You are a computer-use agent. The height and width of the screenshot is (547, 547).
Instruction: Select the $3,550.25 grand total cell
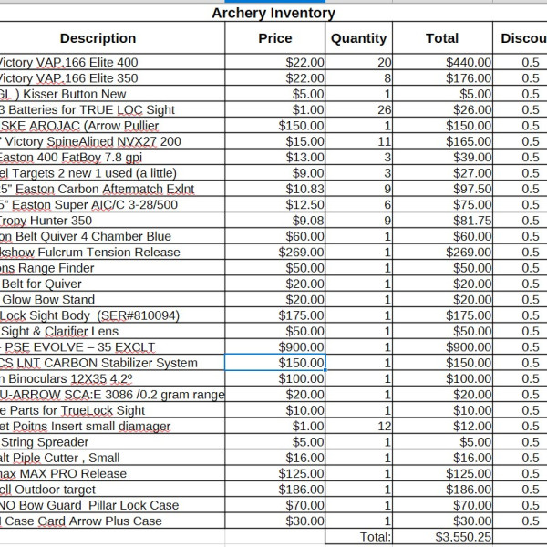click(442, 537)
